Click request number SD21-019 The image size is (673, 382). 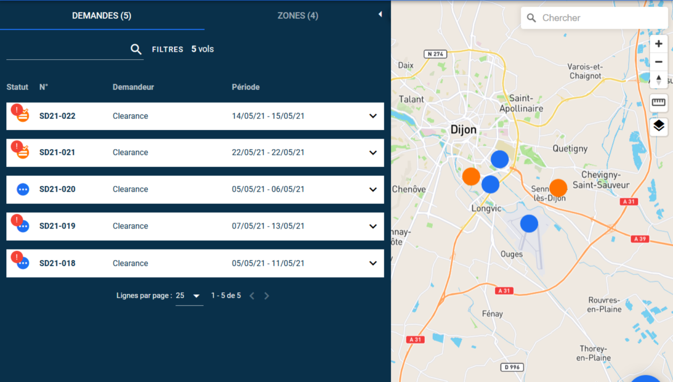(x=57, y=226)
